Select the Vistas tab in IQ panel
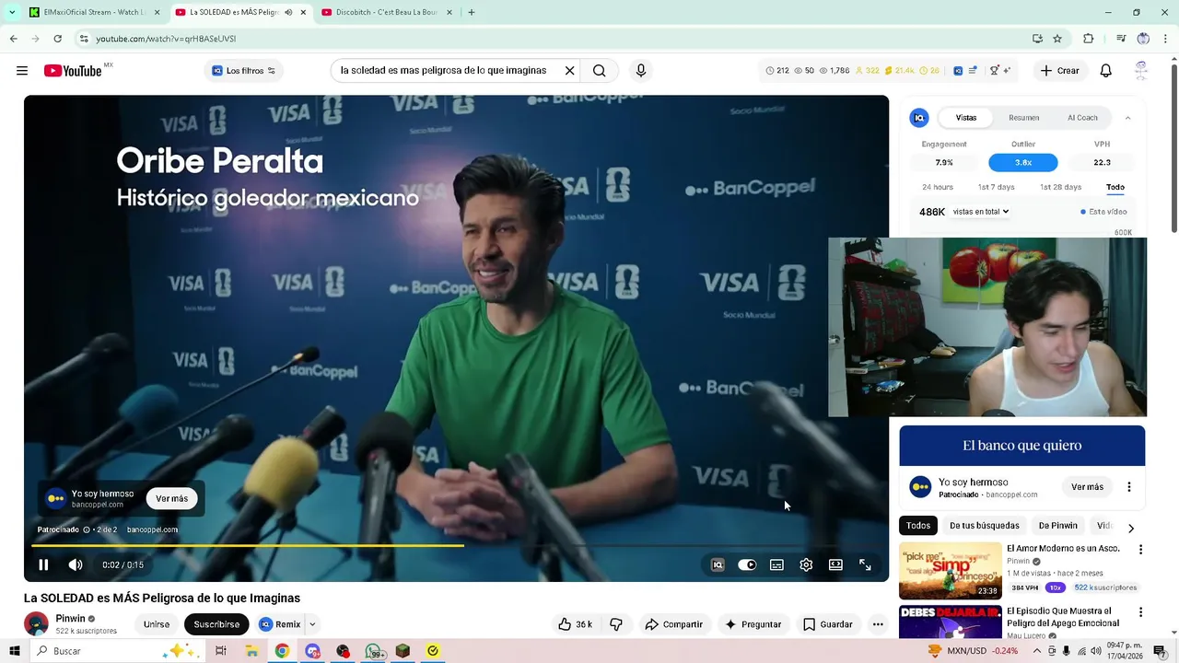Viewport: 1179px width, 663px height. click(x=966, y=118)
